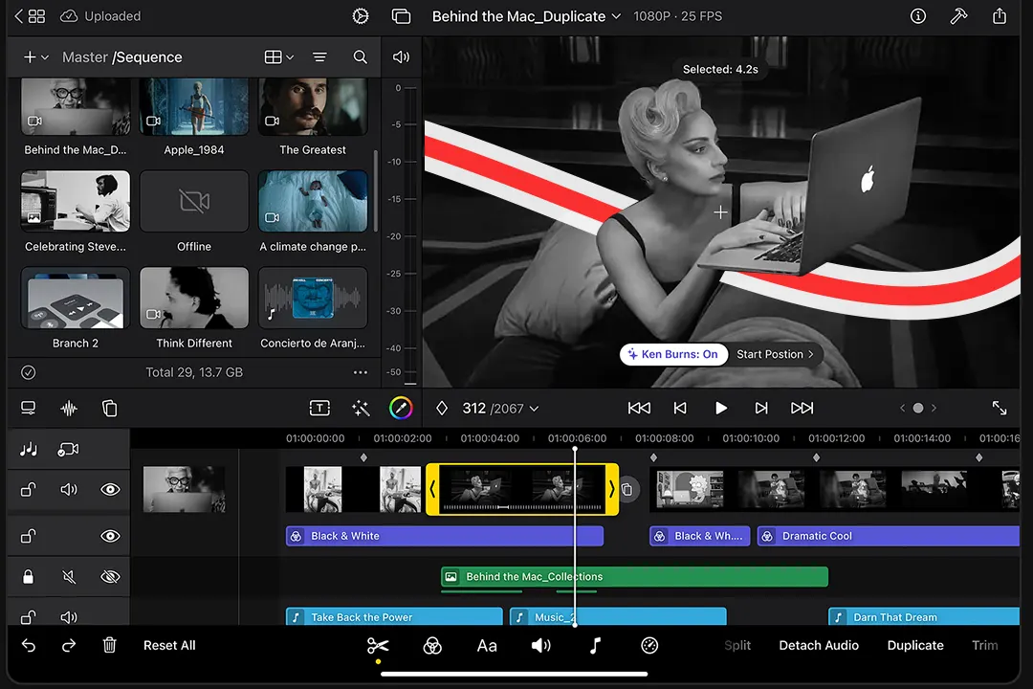
Task: Open the volume tab in bottom bar
Action: [x=540, y=646]
